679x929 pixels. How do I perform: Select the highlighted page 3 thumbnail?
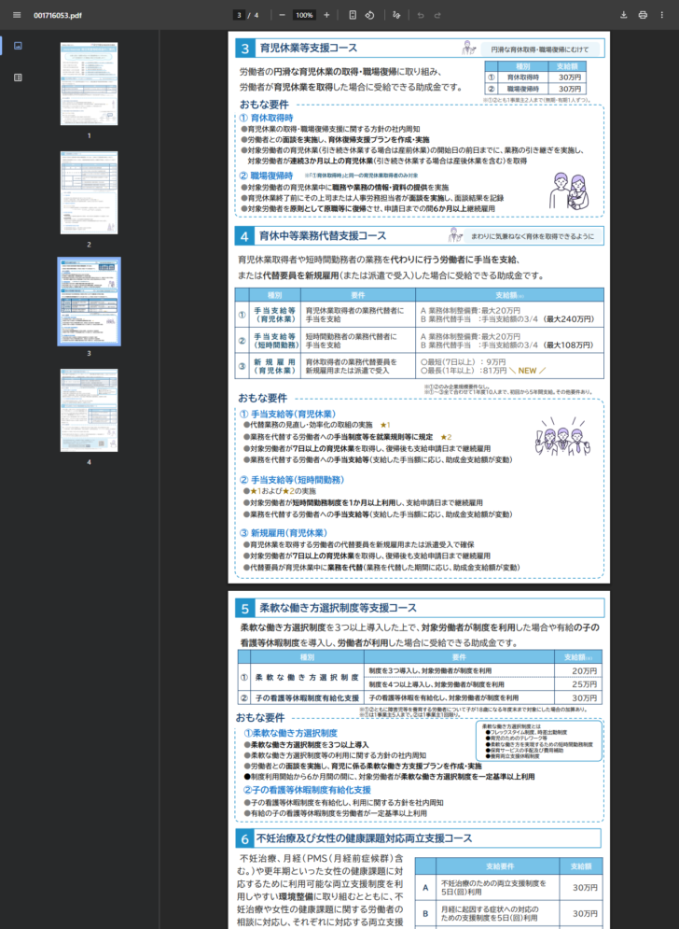[89, 301]
